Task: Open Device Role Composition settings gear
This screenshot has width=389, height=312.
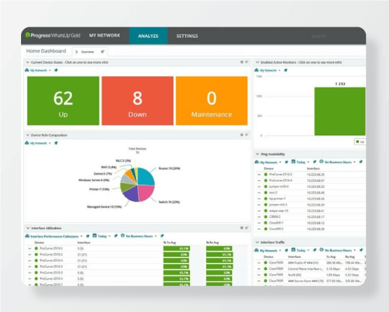Action: coord(242,135)
